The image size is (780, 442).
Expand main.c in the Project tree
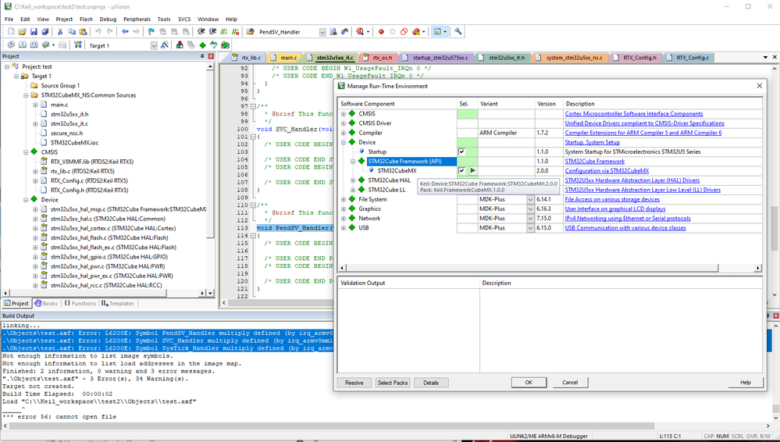(x=35, y=105)
